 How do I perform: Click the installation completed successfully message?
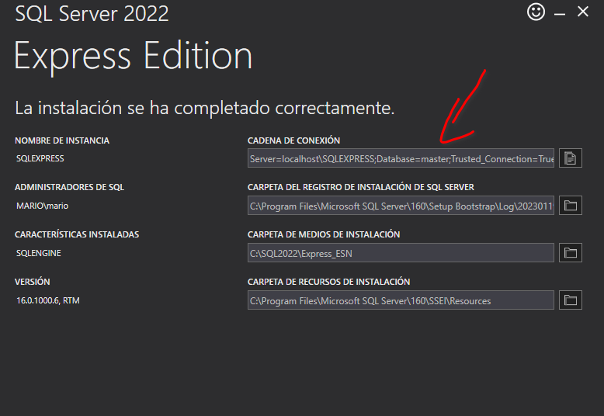[204, 108]
